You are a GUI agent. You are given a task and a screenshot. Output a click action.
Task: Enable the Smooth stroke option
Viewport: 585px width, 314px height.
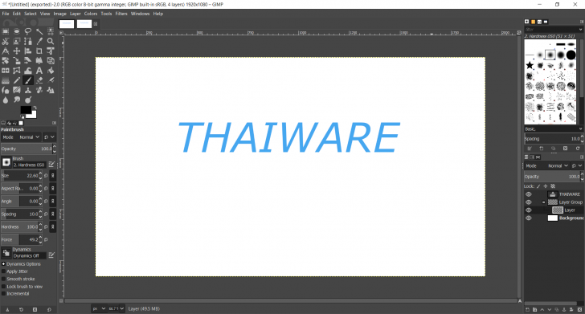coord(4,279)
